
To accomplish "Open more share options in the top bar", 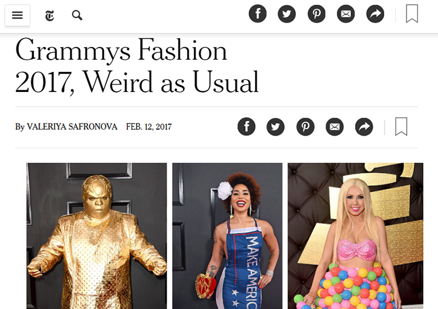I will coord(375,14).
